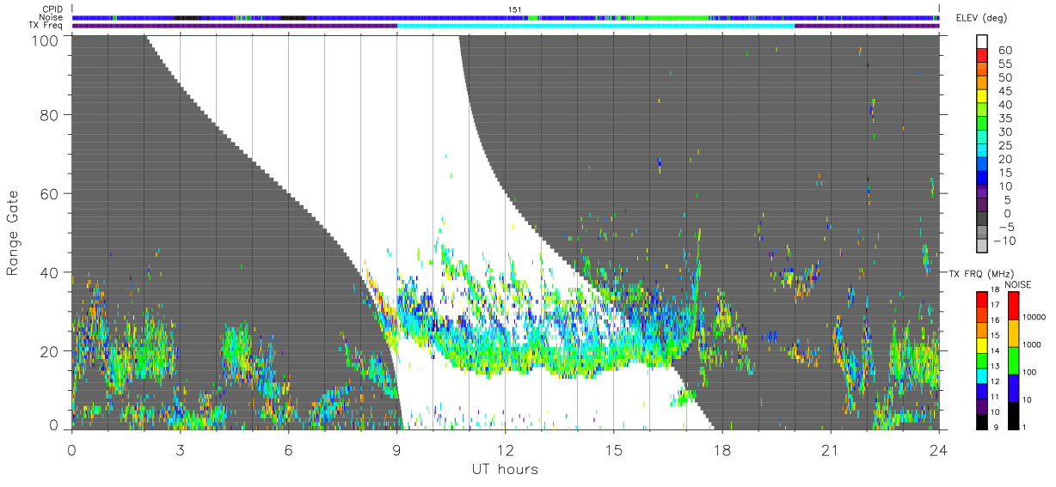Image resolution: width=1056 pixels, height=487 pixels.
Task: Select the red 55–60 swatch in ELEV colorbar
Action: 983,57
